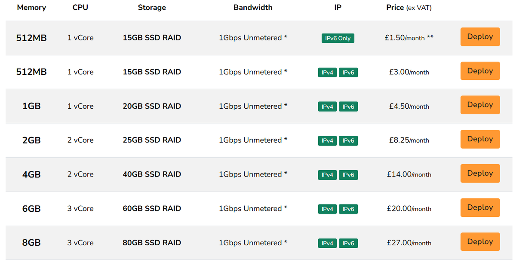Click the CPU column header
The width and height of the screenshot is (516, 262).
point(80,7)
